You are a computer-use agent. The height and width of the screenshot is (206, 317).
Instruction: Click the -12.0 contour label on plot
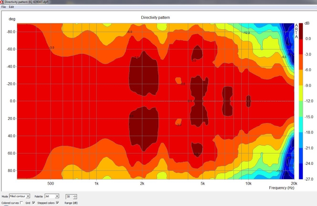pos(246,33)
